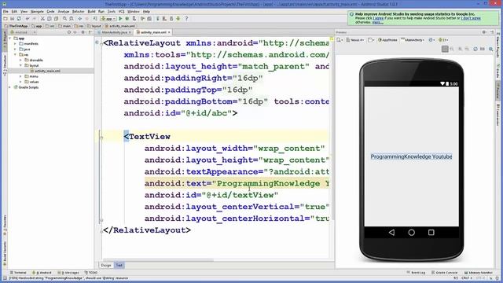Open the Terminal tool window button
503x283 pixels.
click(18, 273)
